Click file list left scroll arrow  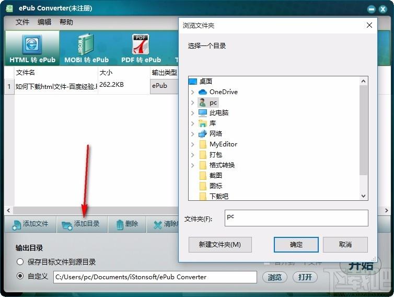point(8,211)
